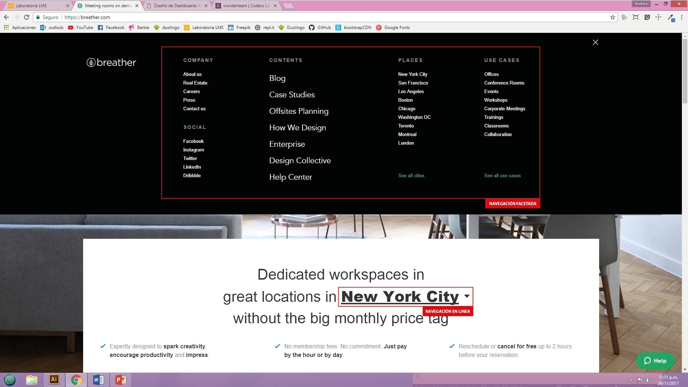The height and width of the screenshot is (387, 688).
Task: Open the GitHub bookmark
Action: [x=320, y=28]
